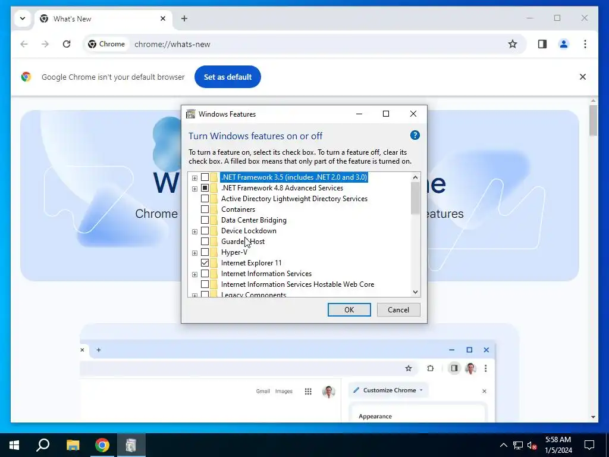Expand the .NET Framework 3.5 tree node
The image size is (609, 457).
194,178
